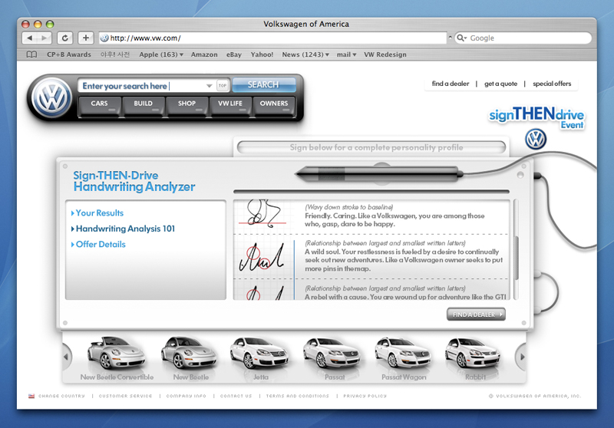Click the SEARCH button

[x=263, y=85]
